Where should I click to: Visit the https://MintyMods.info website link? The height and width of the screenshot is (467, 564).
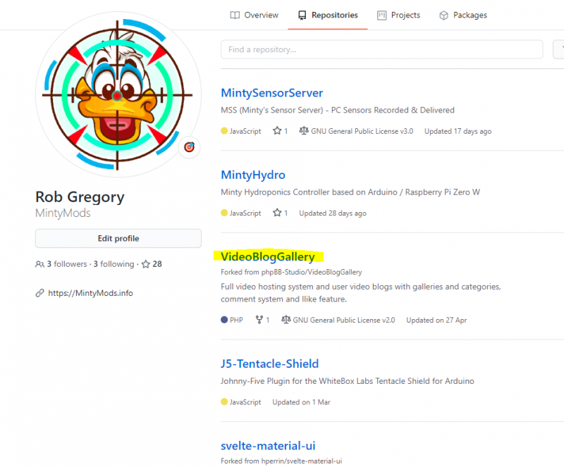[x=90, y=293]
